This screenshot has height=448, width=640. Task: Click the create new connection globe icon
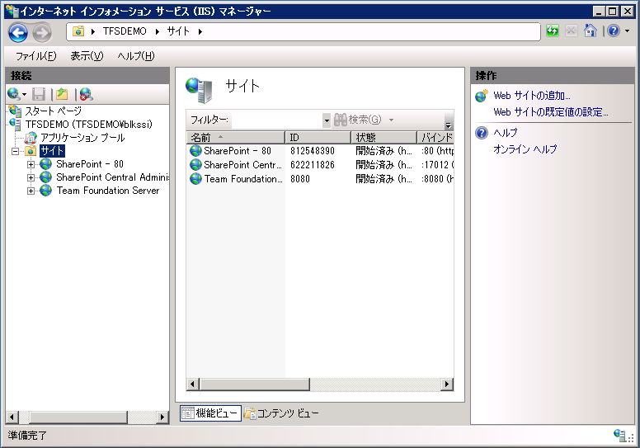pyautogui.click(x=13, y=94)
